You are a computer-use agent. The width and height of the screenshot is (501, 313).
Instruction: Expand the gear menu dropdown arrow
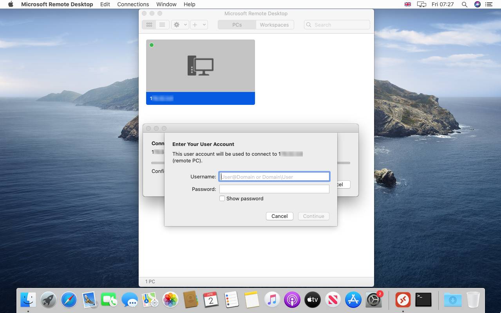185,25
